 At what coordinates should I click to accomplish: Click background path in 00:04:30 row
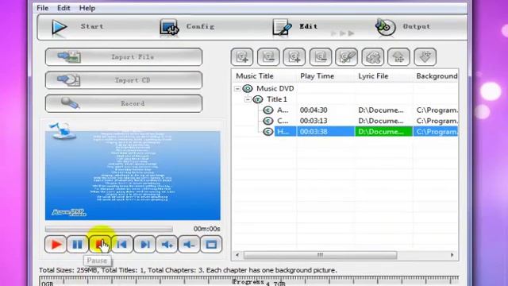(437, 110)
